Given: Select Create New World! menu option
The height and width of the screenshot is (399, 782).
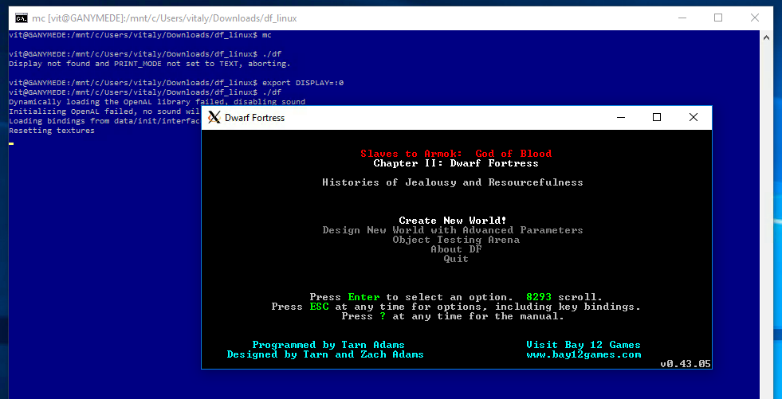Looking at the screenshot, I should [x=452, y=220].
